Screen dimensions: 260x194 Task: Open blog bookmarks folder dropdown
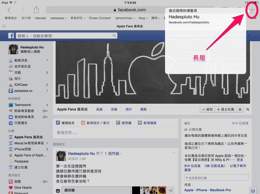(x=143, y=18)
